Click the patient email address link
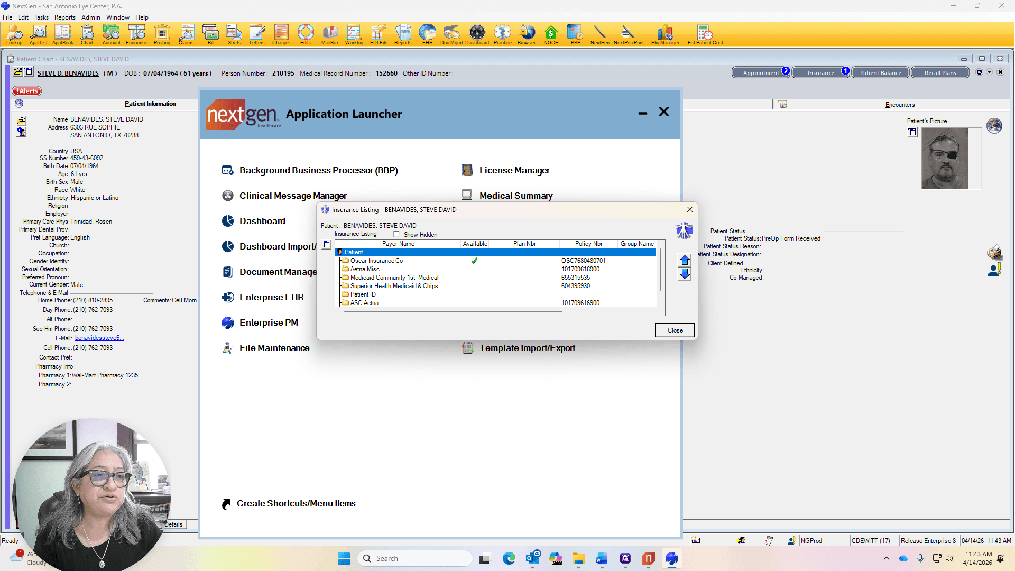The image size is (1015, 571). point(99,338)
